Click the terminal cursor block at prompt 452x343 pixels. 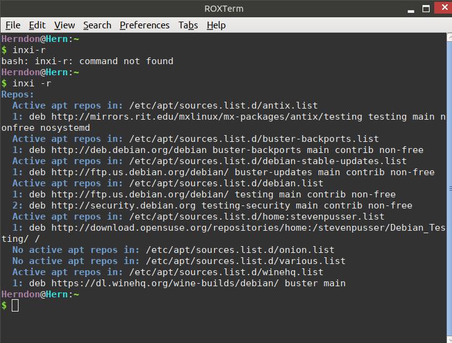point(15,305)
